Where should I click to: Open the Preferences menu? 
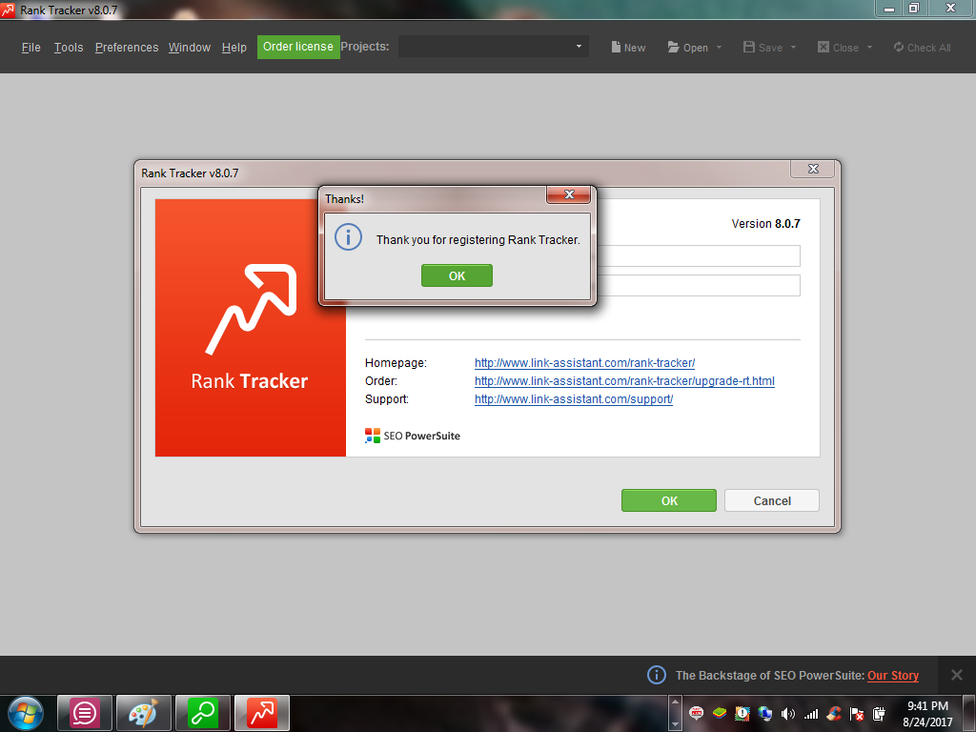[127, 48]
